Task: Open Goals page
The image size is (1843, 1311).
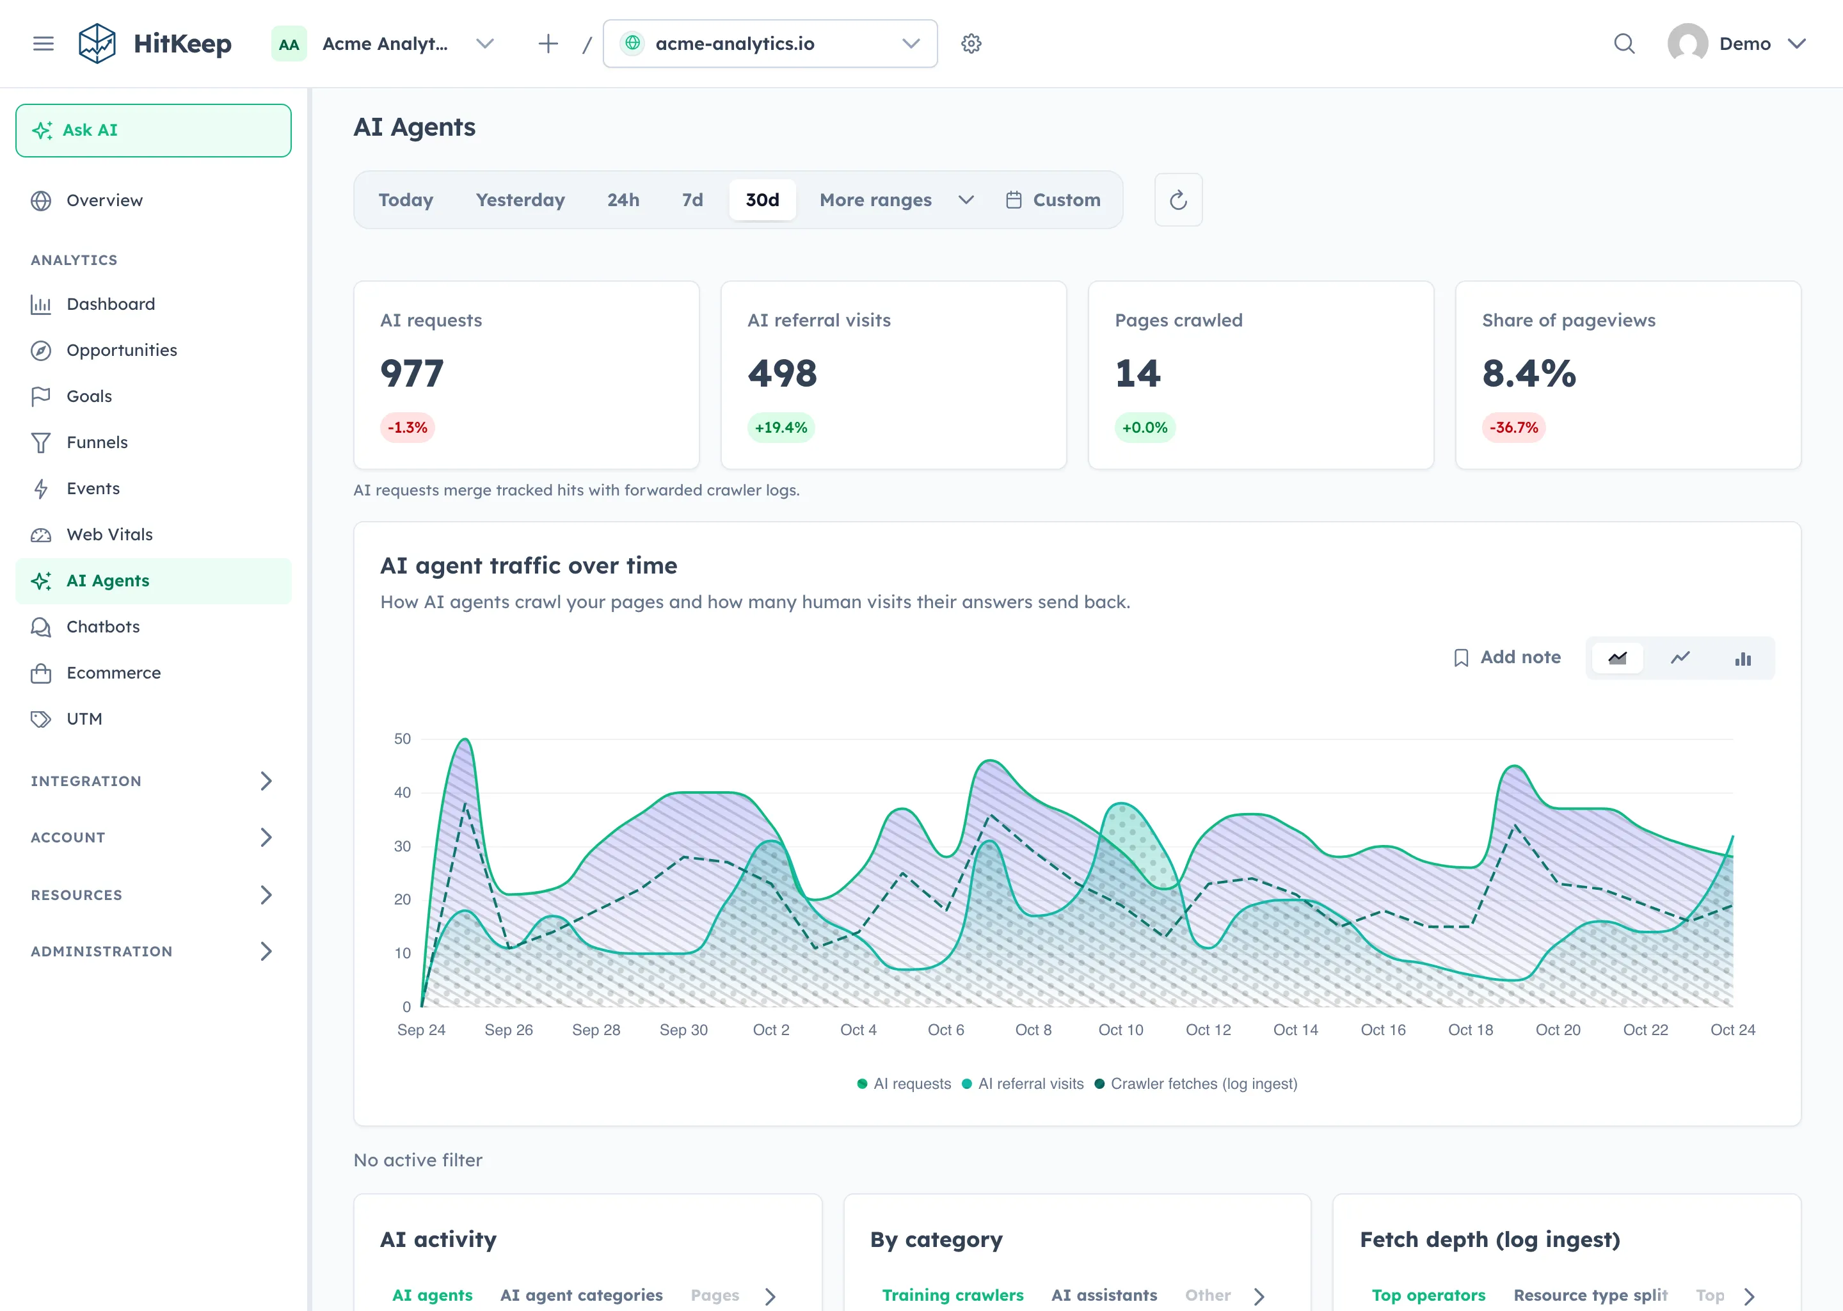Action: pos(154,396)
